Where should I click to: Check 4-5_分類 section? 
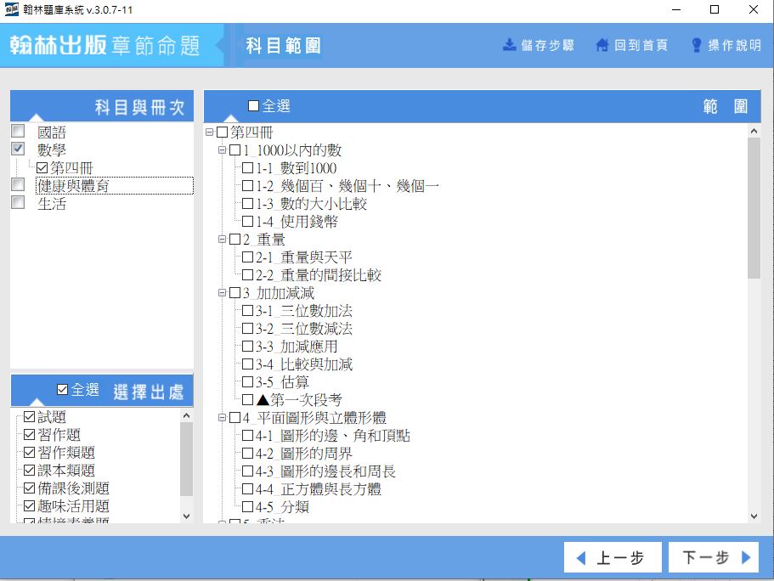click(248, 507)
